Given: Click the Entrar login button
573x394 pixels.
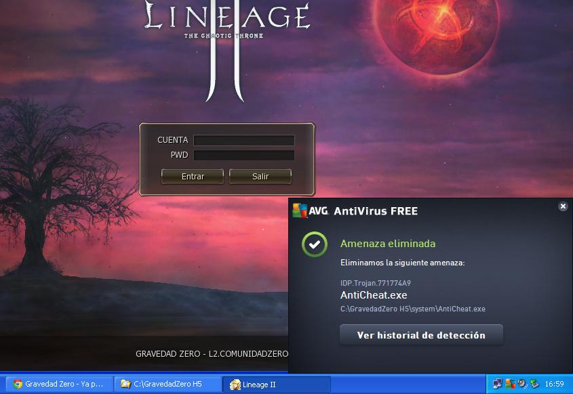Looking at the screenshot, I should coord(193,177).
